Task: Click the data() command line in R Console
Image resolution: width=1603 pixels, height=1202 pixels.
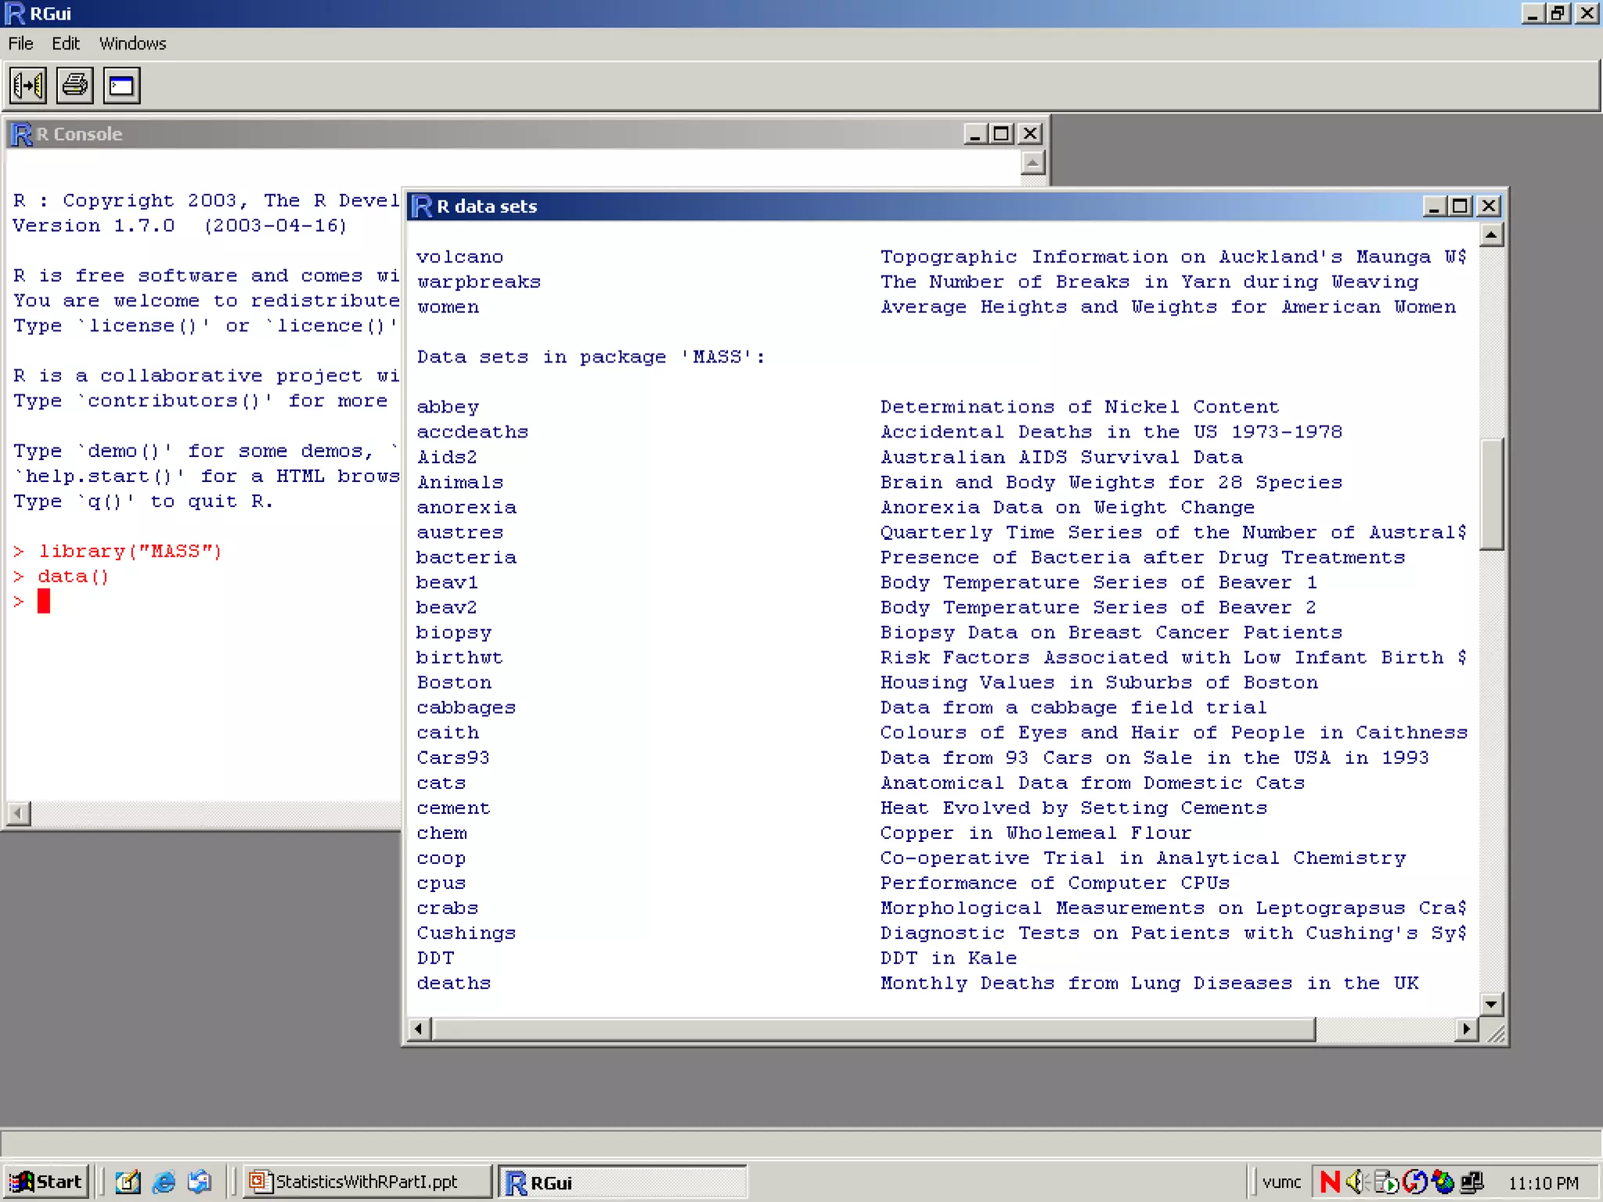Action: click(74, 577)
